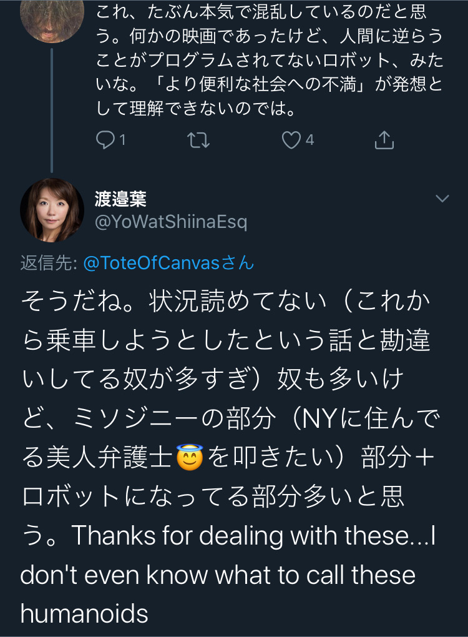Screen dimensions: 468x637
Task: Open the top tweet about ロボット
Action: coord(268,62)
